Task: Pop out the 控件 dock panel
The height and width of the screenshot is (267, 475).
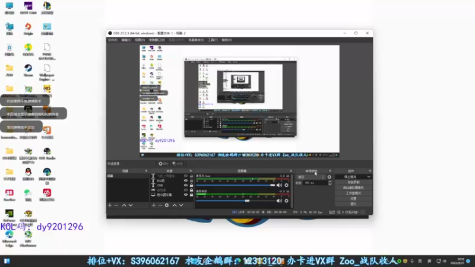Action: [370, 171]
